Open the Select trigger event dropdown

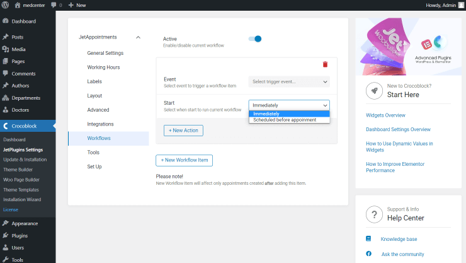(289, 81)
